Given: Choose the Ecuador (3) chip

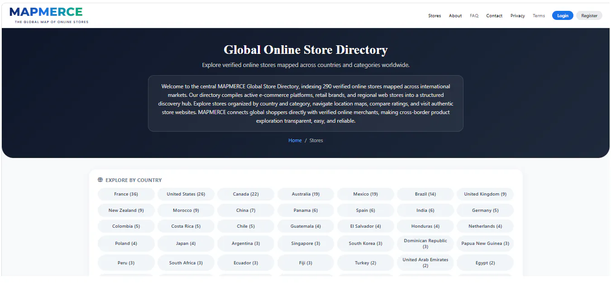Looking at the screenshot, I should click(246, 263).
